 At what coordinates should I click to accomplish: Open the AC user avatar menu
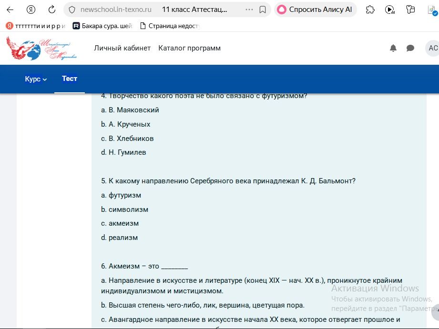tap(432, 48)
